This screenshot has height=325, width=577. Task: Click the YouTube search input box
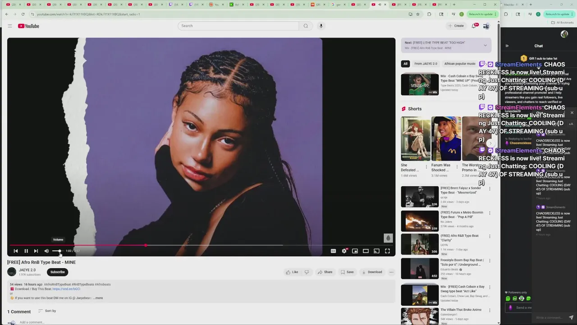[x=238, y=26]
